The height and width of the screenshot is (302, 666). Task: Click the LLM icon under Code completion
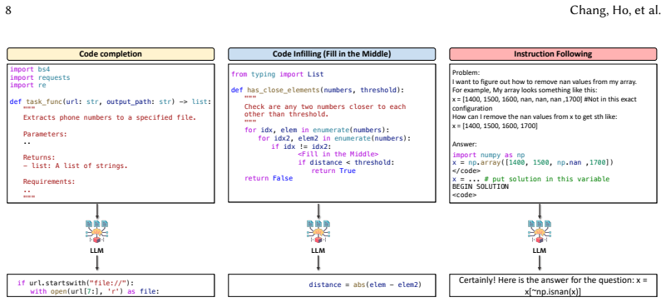(96, 231)
